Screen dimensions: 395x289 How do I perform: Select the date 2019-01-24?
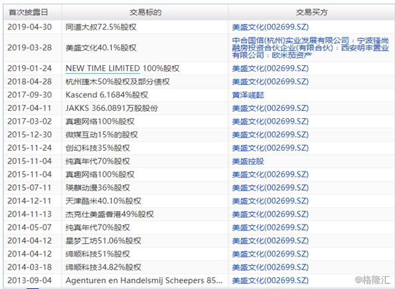[29, 68]
